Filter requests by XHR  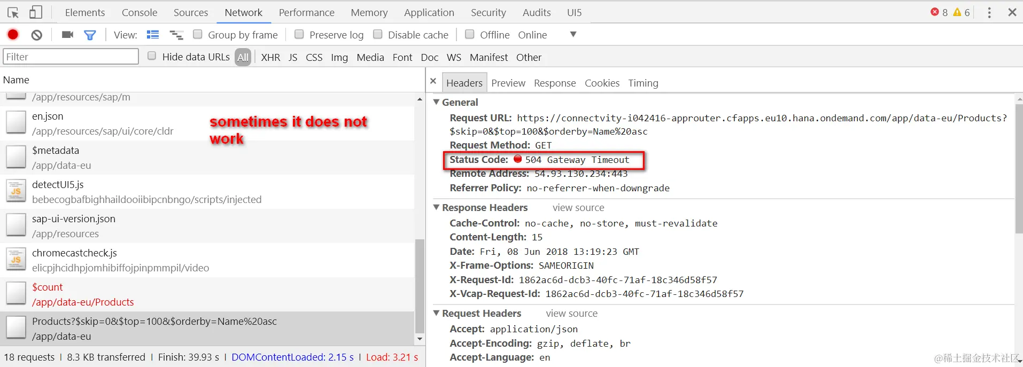[270, 57]
